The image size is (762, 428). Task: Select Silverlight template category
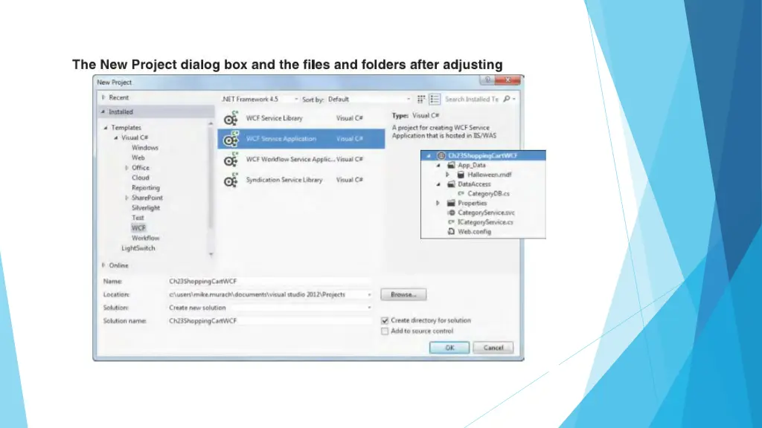coord(146,208)
